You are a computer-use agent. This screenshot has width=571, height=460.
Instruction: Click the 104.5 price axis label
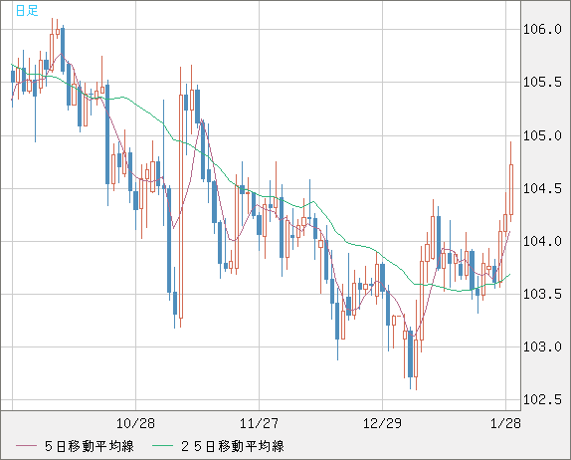point(542,189)
